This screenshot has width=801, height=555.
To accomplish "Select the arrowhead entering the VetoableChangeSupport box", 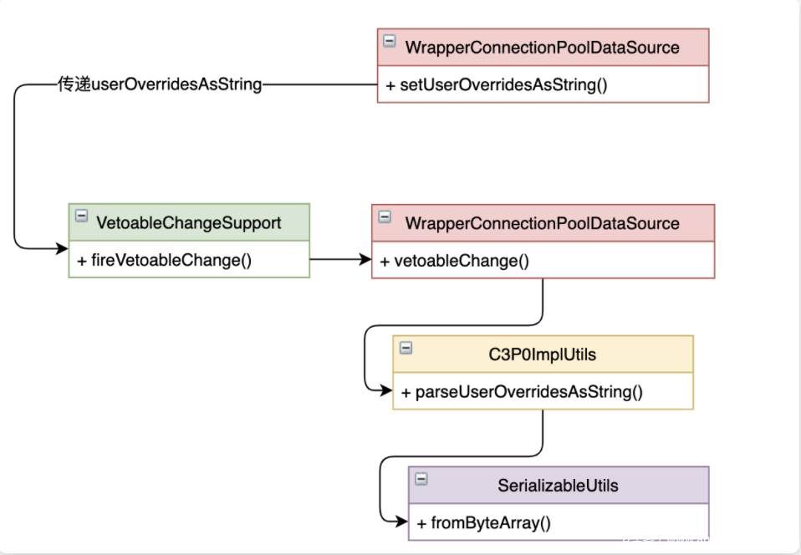I will coord(62,248).
